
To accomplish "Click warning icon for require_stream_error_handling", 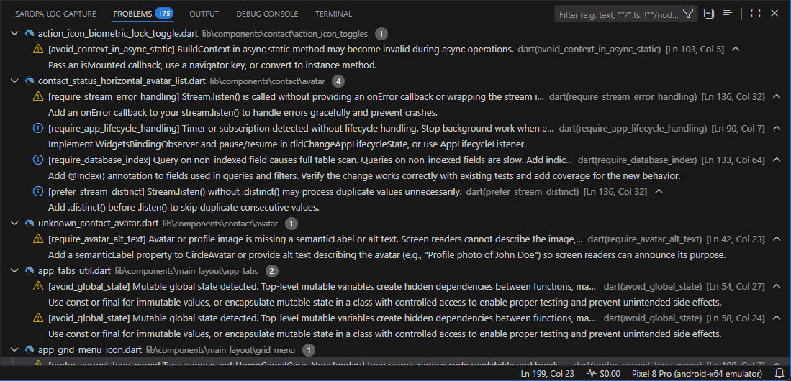I will coord(38,96).
